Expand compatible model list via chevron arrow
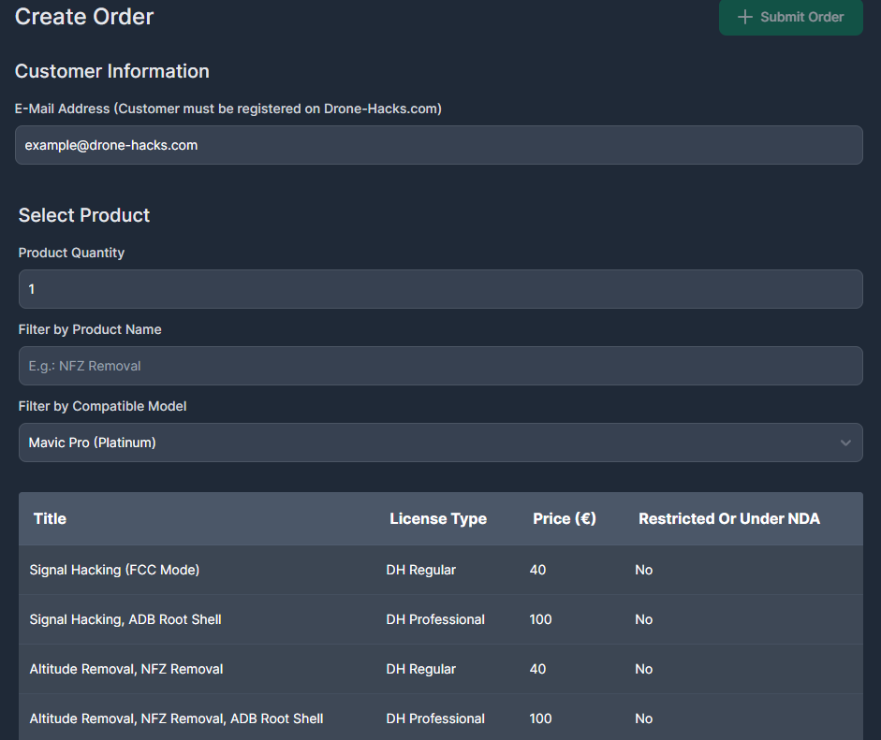Image resolution: width=881 pixels, height=740 pixels. [x=845, y=443]
